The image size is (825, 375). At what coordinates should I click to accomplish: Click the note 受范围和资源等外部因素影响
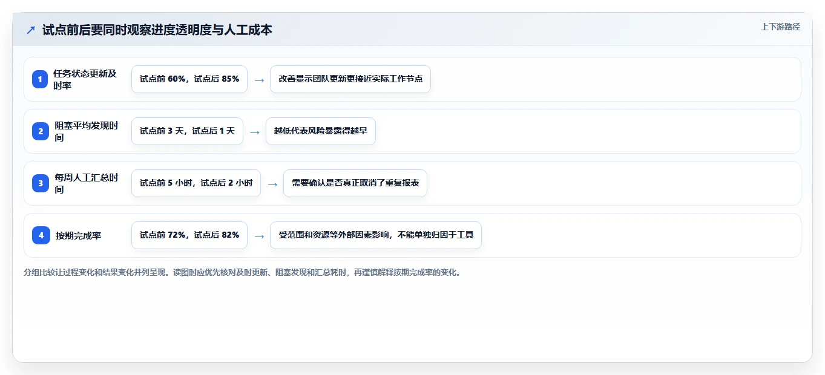pyautogui.click(x=376, y=235)
